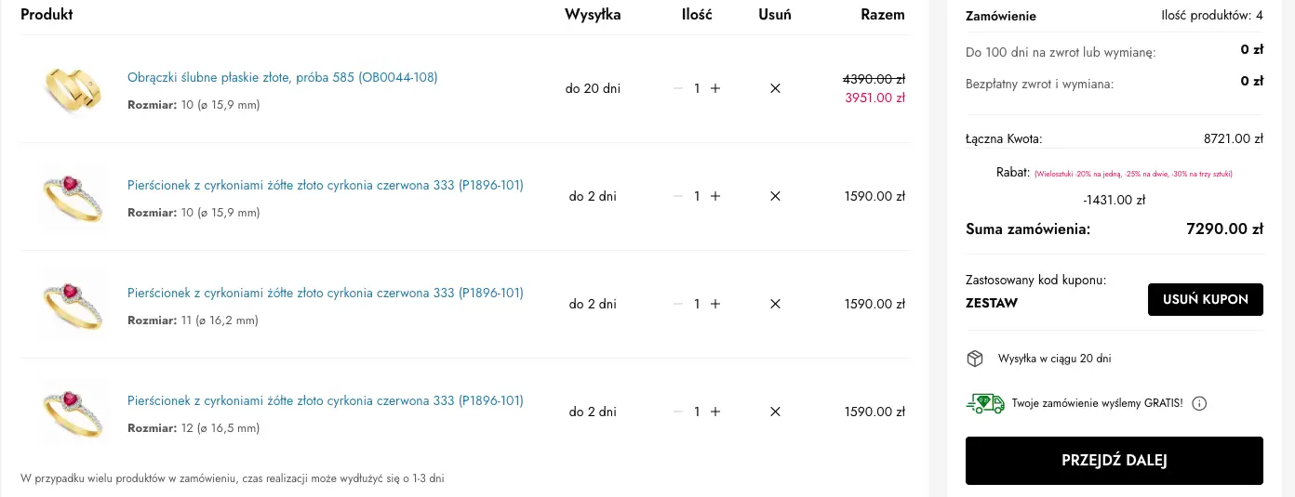Click the wedding bands product thumbnail
Screen dimensions: 1295x497
(x=73, y=88)
